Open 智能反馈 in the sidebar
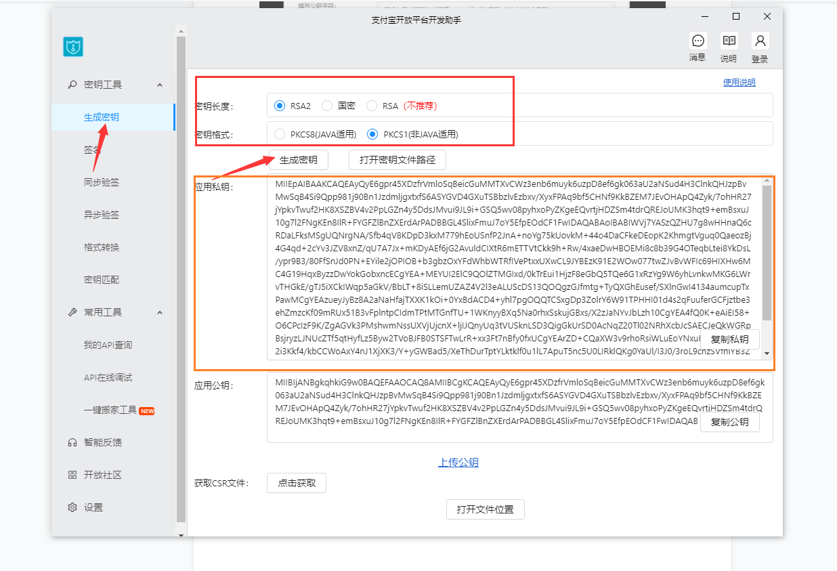Image resolution: width=837 pixels, height=571 pixels. click(x=103, y=442)
